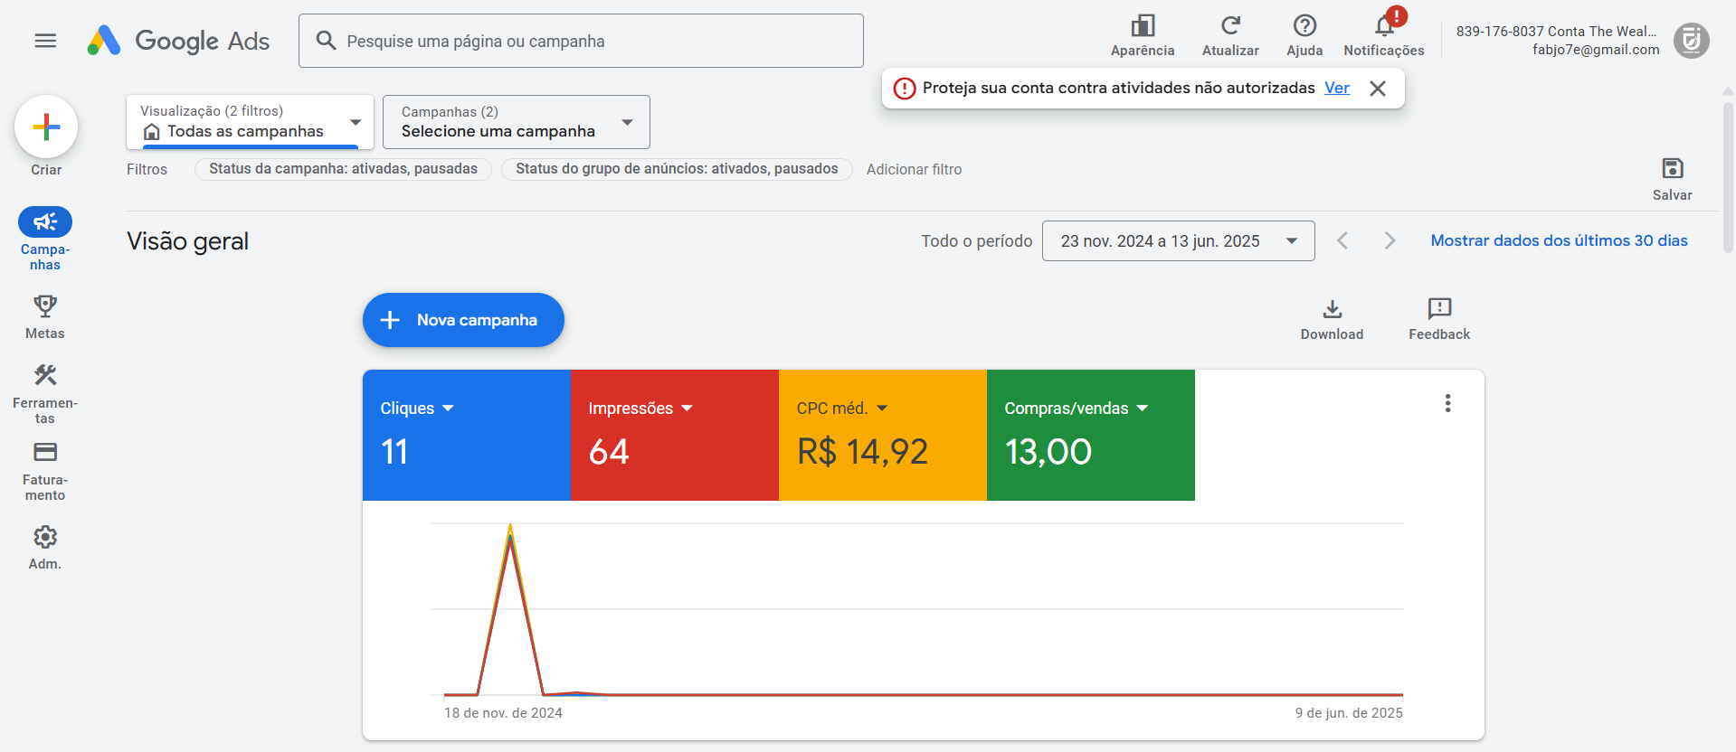Open Faturamento in the sidebar
The height and width of the screenshot is (752, 1736).
(x=45, y=471)
